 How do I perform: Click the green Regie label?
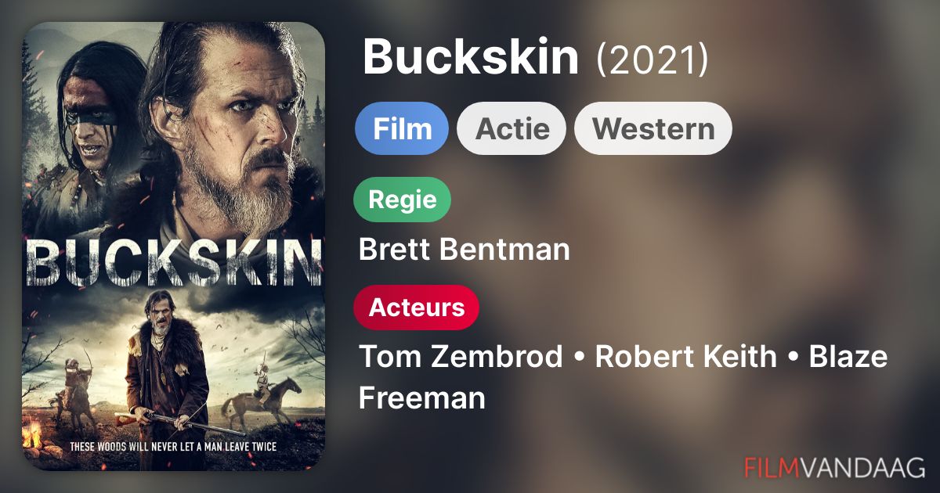point(403,200)
